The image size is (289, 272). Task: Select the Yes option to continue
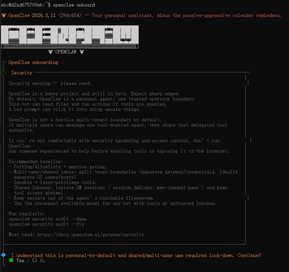pos(20,261)
